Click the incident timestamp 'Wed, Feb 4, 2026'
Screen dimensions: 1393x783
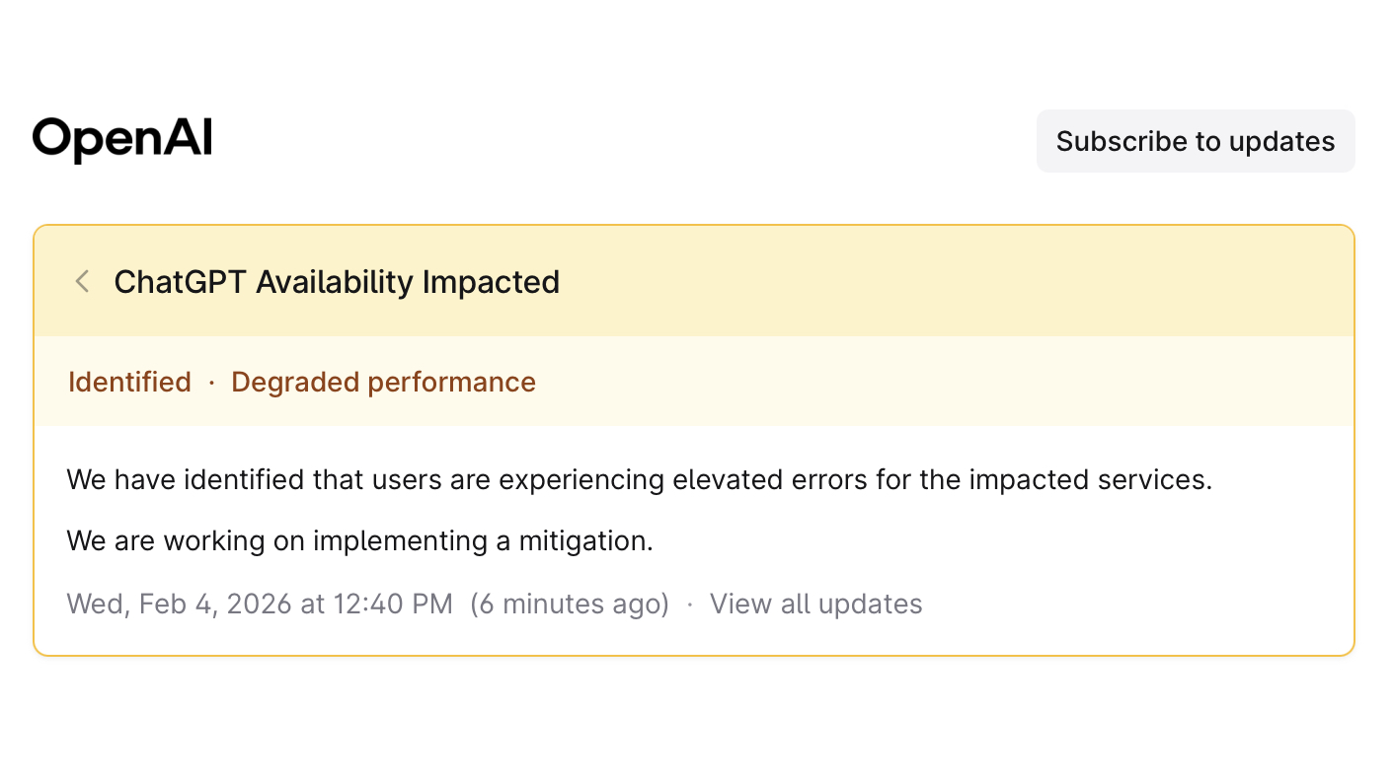point(259,604)
